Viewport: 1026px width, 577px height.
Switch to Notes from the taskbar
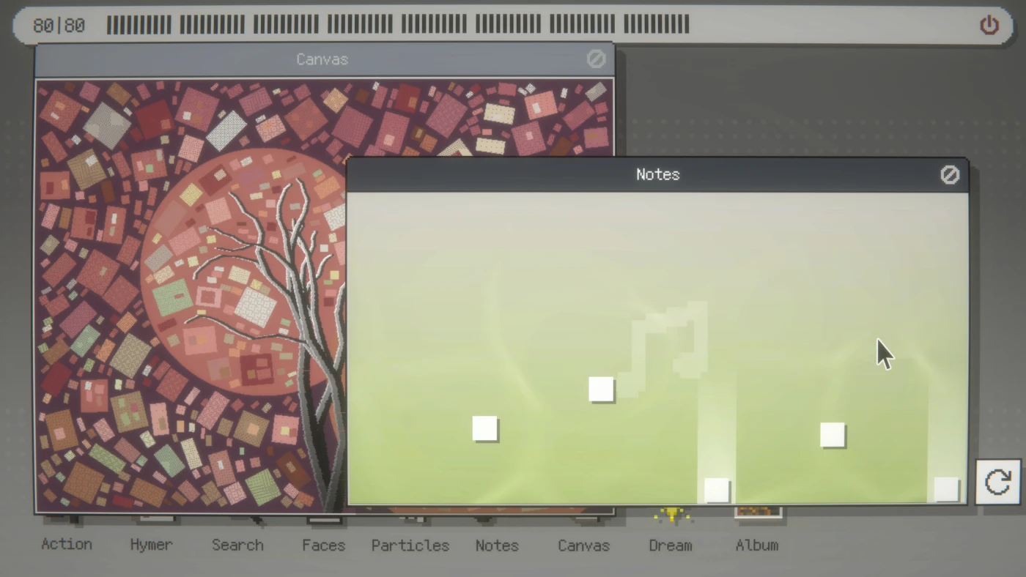[x=497, y=544]
